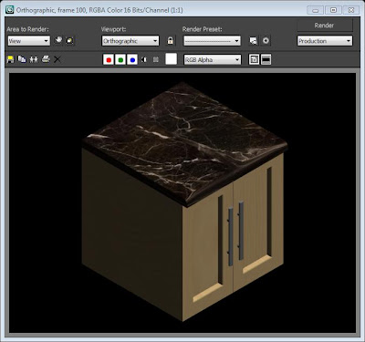Toggle the Display Alpha Channel button
365x342 pixels.
tap(144, 59)
